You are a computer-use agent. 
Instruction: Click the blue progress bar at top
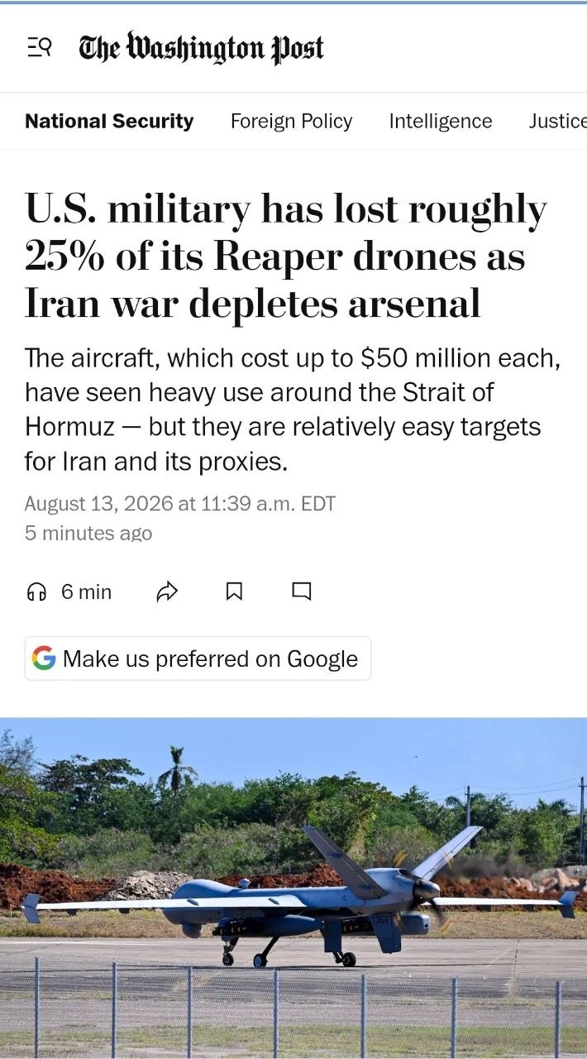click(x=293, y=2)
